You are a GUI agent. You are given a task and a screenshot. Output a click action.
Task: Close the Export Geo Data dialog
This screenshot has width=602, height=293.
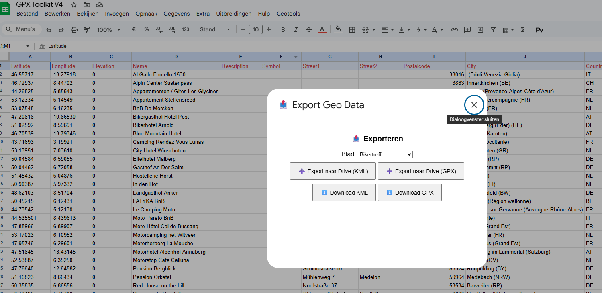click(474, 105)
